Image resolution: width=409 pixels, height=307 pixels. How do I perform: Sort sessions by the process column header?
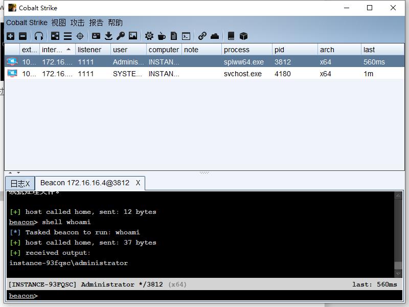(x=237, y=50)
